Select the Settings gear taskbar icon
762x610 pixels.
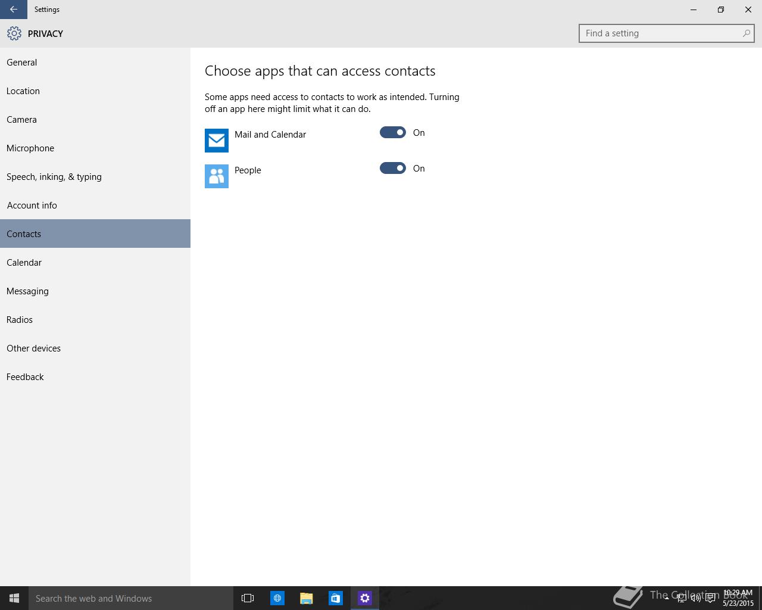pos(365,598)
